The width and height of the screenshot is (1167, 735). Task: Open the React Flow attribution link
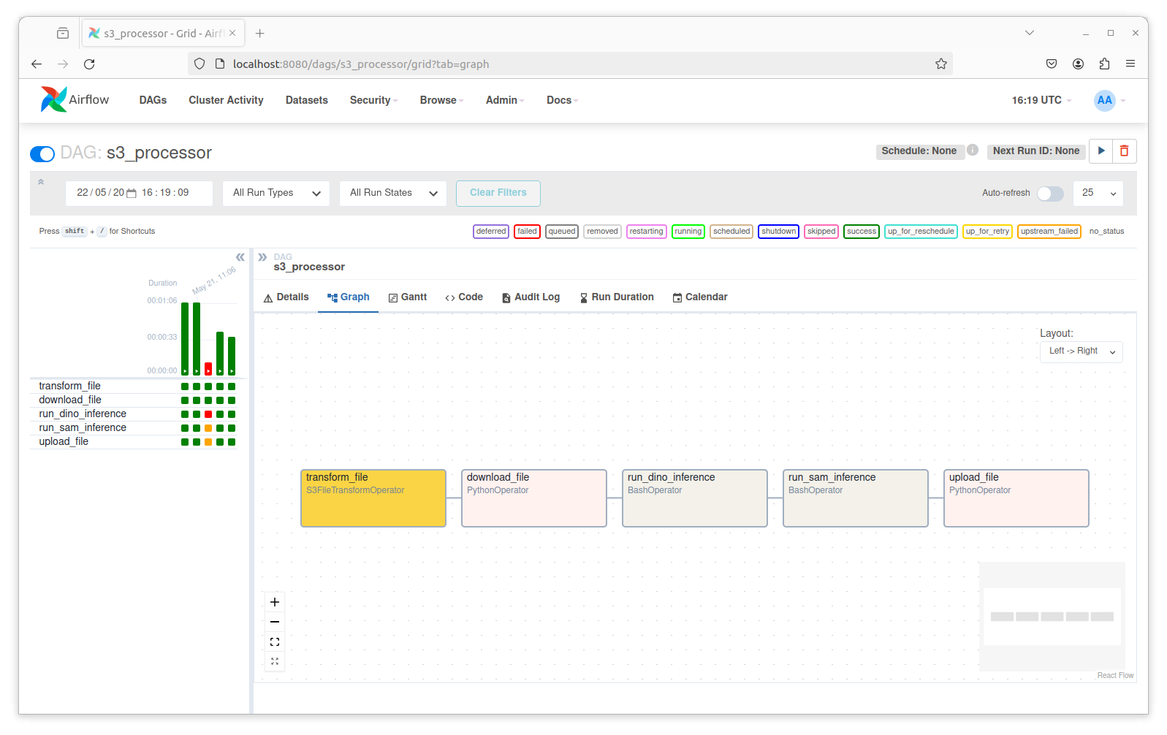pos(1115,676)
